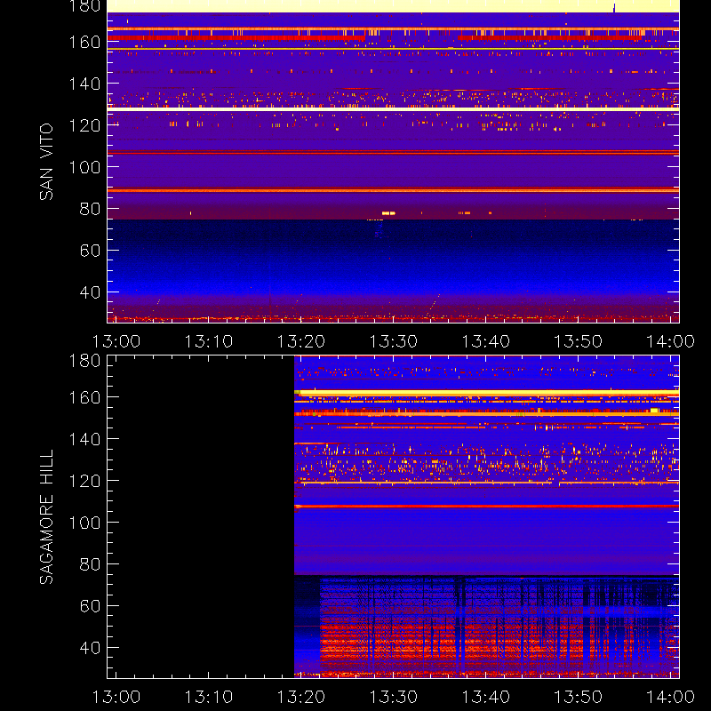Screen dimensions: 711x711
Task: Click the 40 label on Sagamore Hill axis
Action: (90, 648)
